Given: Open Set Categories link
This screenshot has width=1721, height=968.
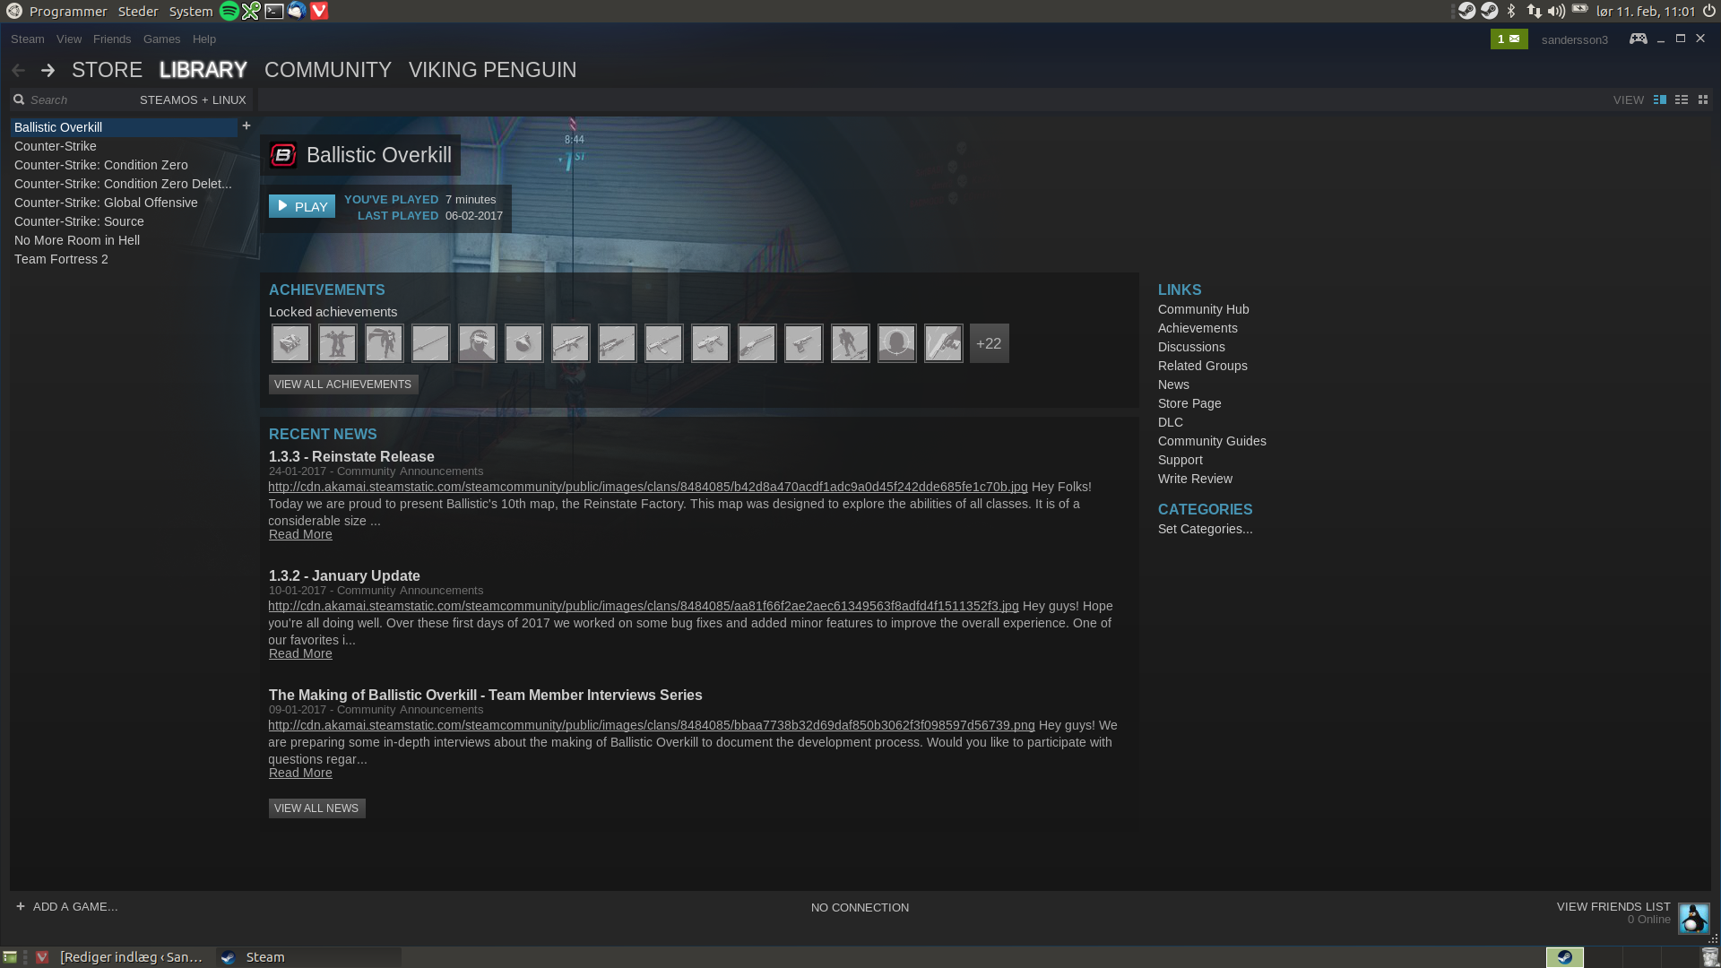Looking at the screenshot, I should click(x=1205, y=529).
